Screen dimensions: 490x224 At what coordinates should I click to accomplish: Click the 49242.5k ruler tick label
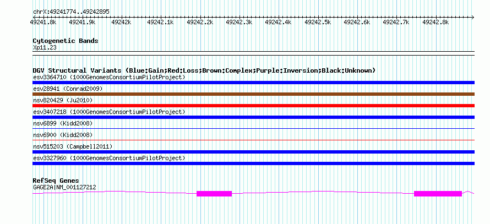click(318, 22)
